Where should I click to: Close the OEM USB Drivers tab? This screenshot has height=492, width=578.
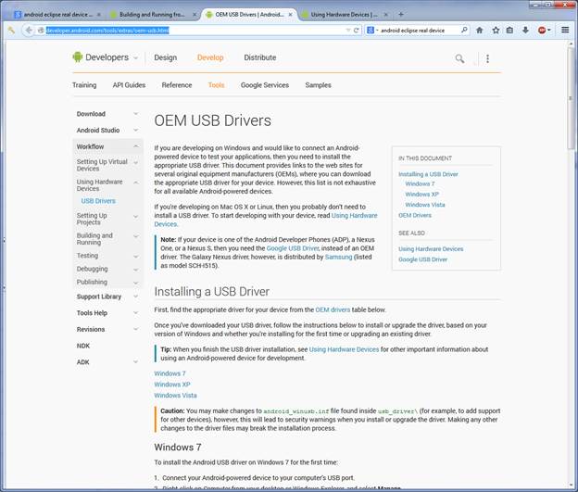290,15
